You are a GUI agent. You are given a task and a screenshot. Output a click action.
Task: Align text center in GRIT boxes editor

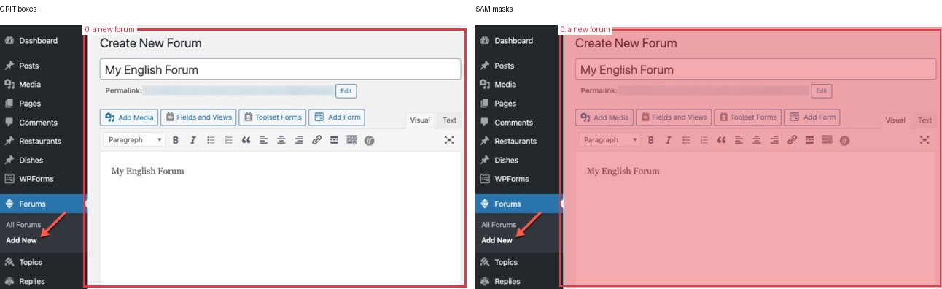pos(281,140)
